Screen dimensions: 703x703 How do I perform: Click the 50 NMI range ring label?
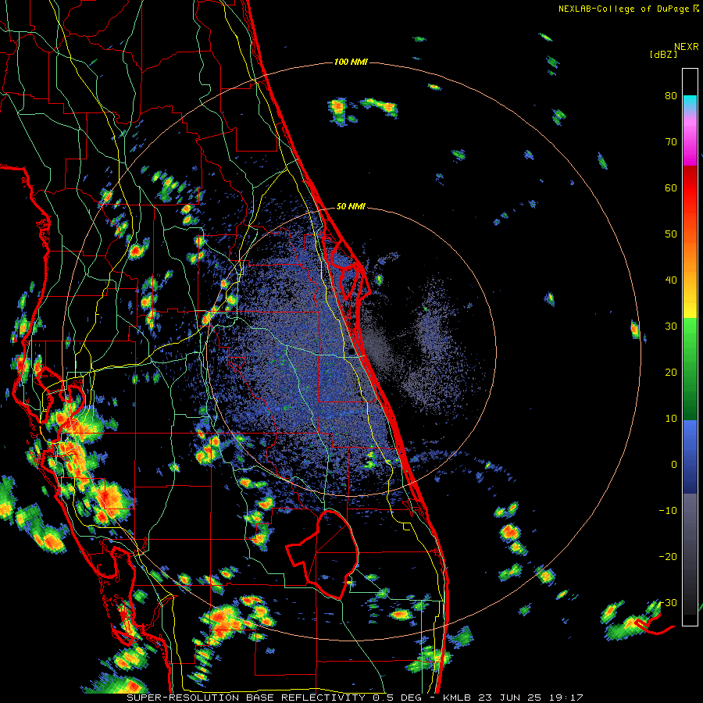tap(351, 206)
